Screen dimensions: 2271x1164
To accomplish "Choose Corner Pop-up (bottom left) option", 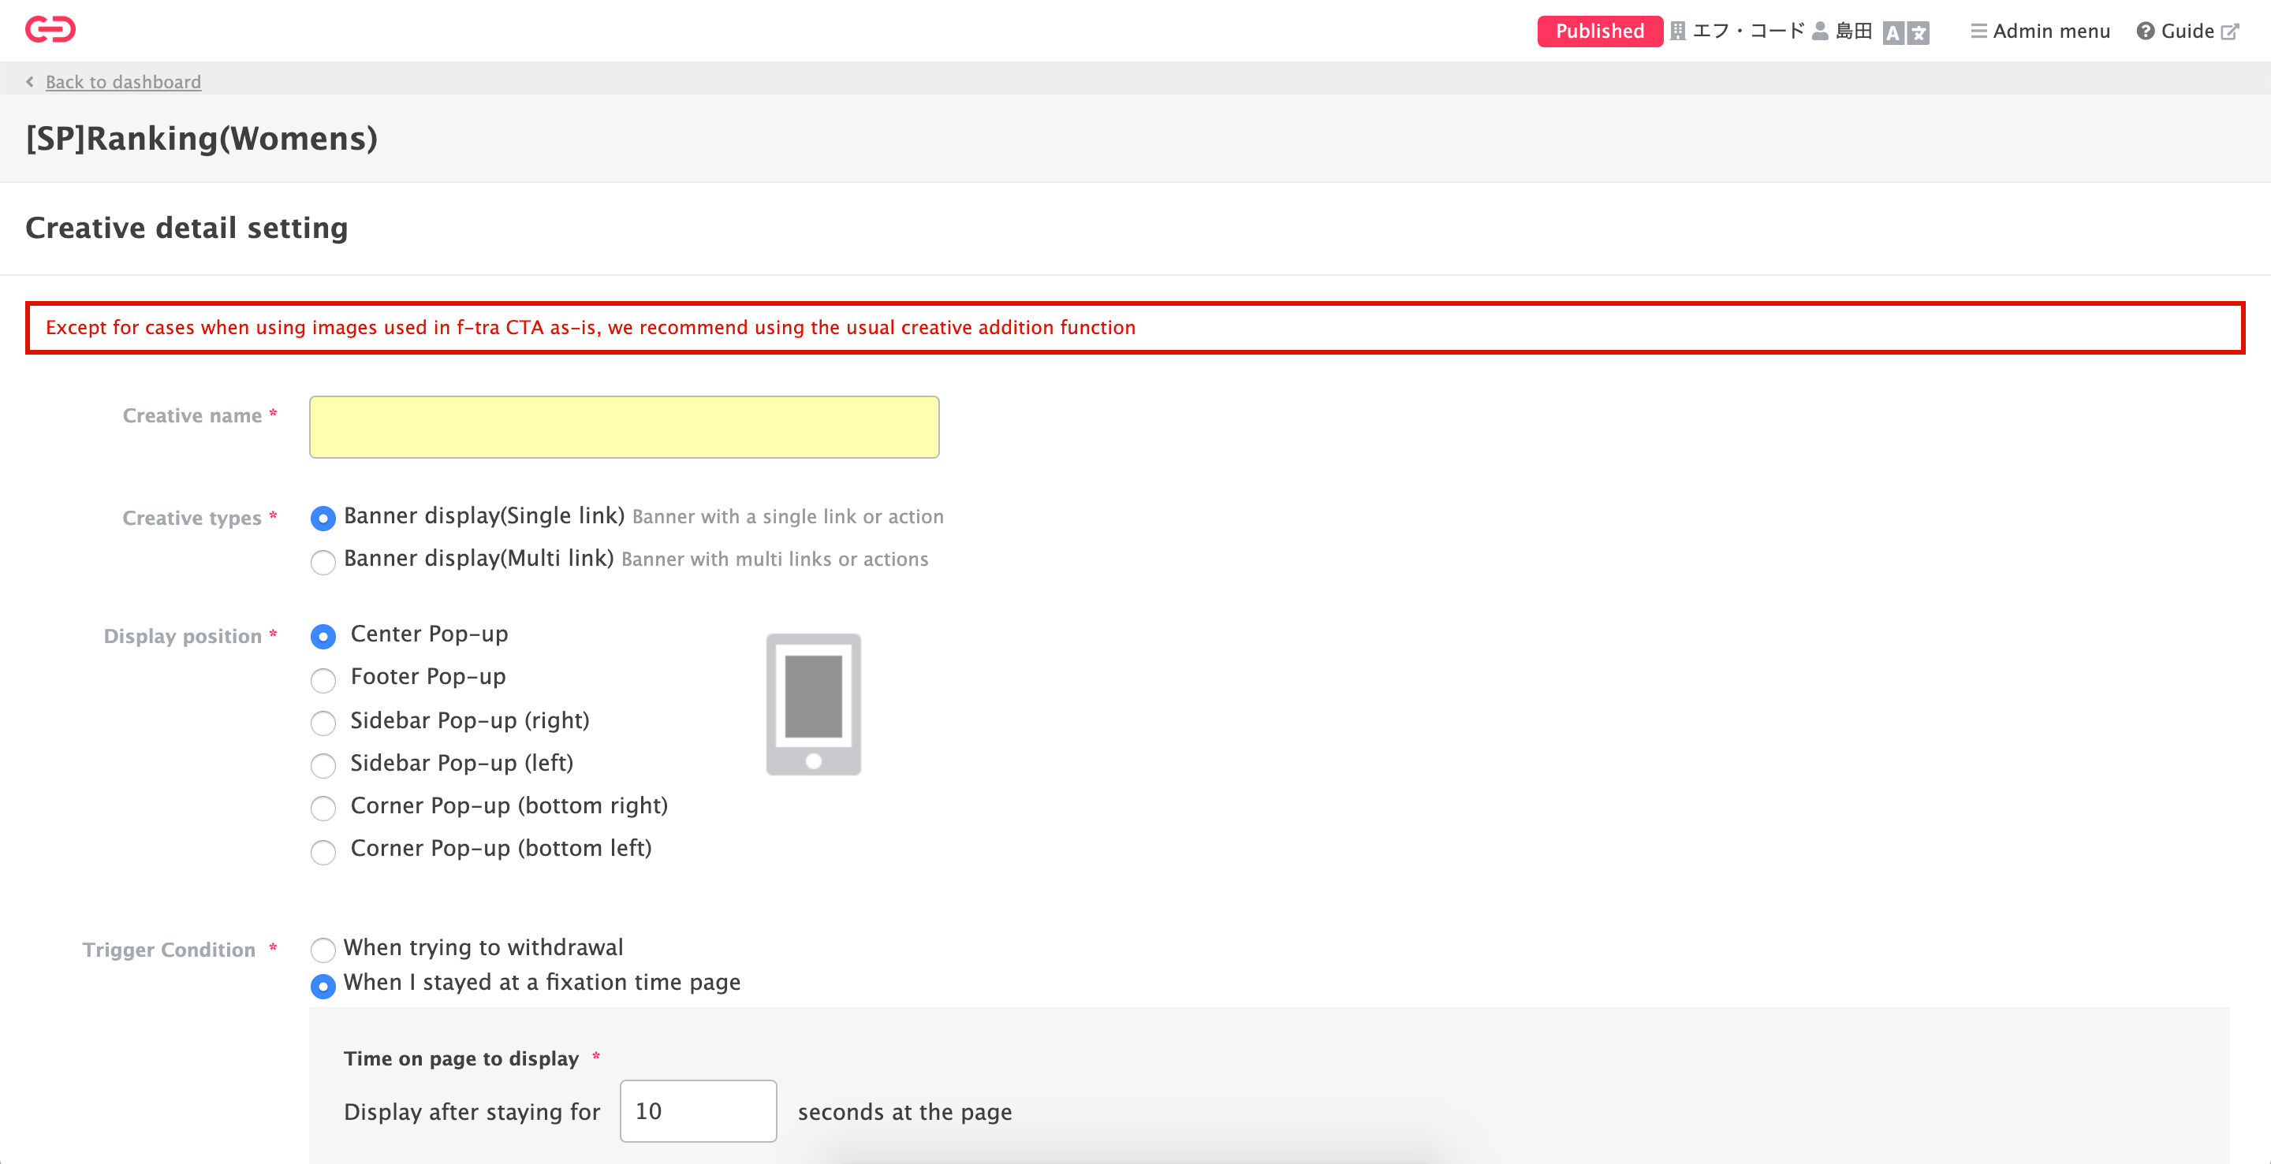I will click(x=323, y=851).
